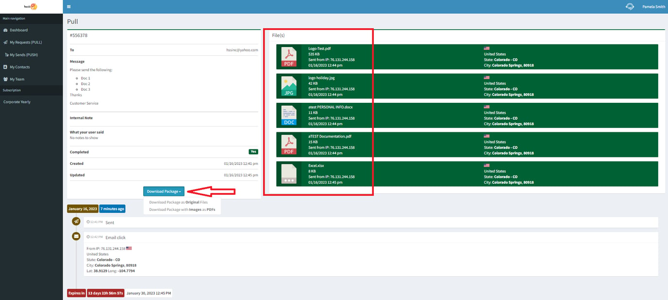
Task: Click the JPG icon for logo holiday.jpg
Action: 289,86
